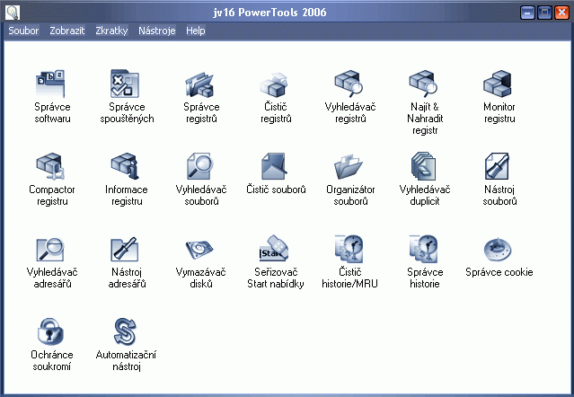Launch Nástroj adresářů icon
The height and width of the screenshot is (397, 574).
pos(125,249)
